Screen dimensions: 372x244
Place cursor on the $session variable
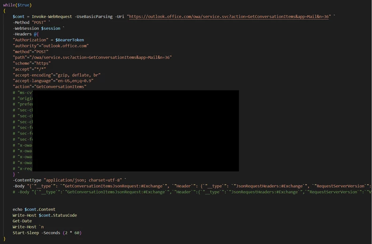(51, 28)
